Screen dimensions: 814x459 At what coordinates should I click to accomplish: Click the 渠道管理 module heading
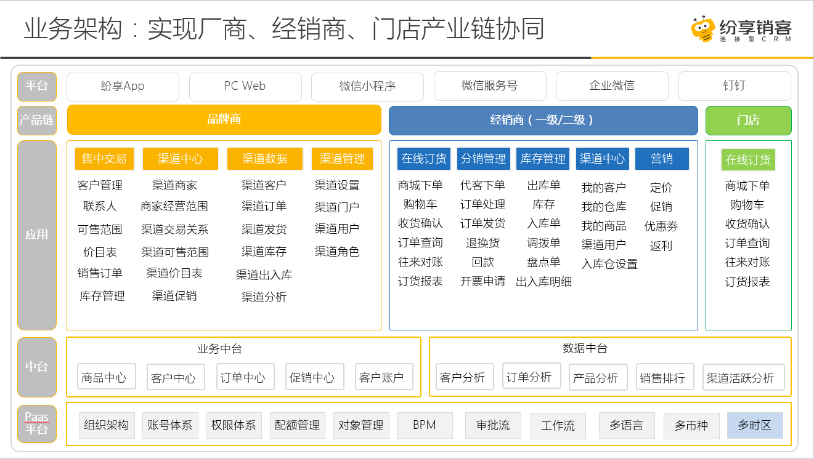click(x=343, y=159)
